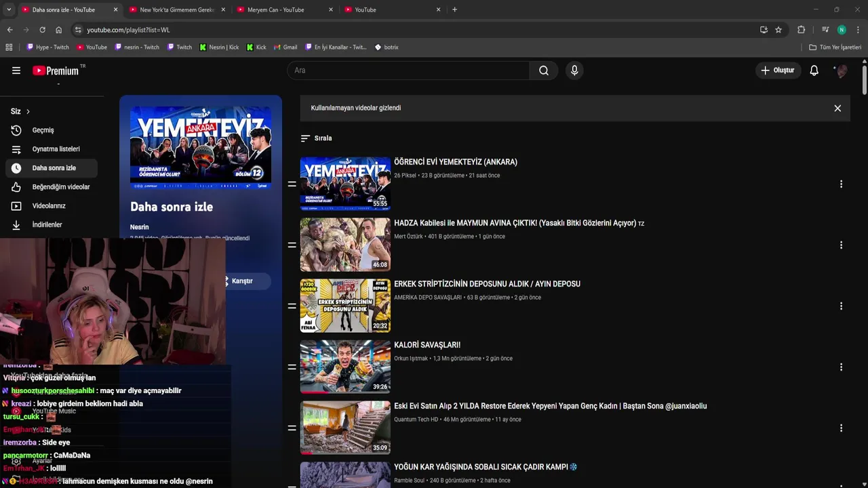Visit Quantum Tech HD channel link

(x=416, y=420)
